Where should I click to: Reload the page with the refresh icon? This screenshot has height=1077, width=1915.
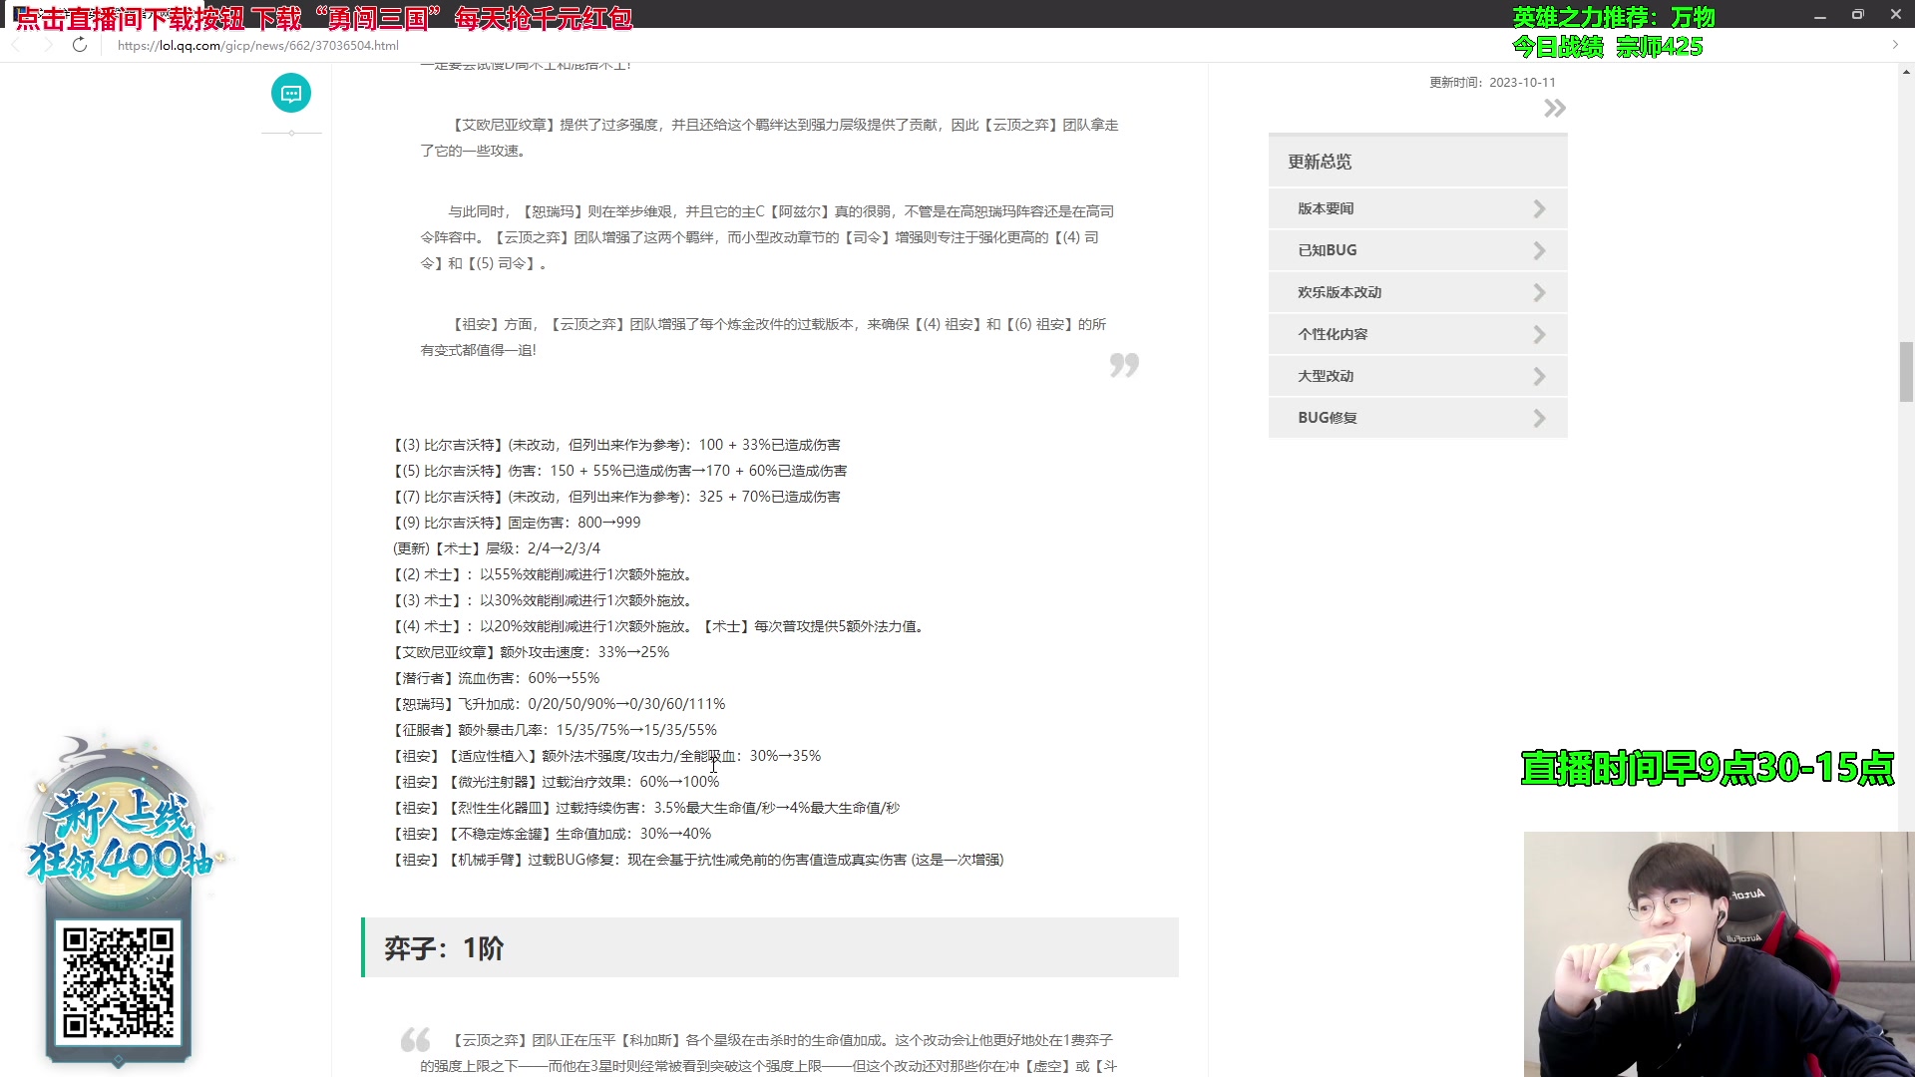point(80,45)
